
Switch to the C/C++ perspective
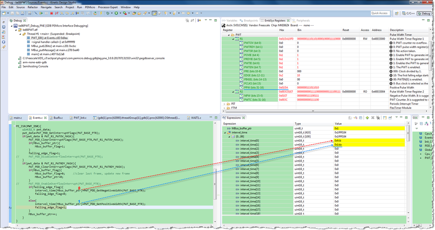click(408, 14)
